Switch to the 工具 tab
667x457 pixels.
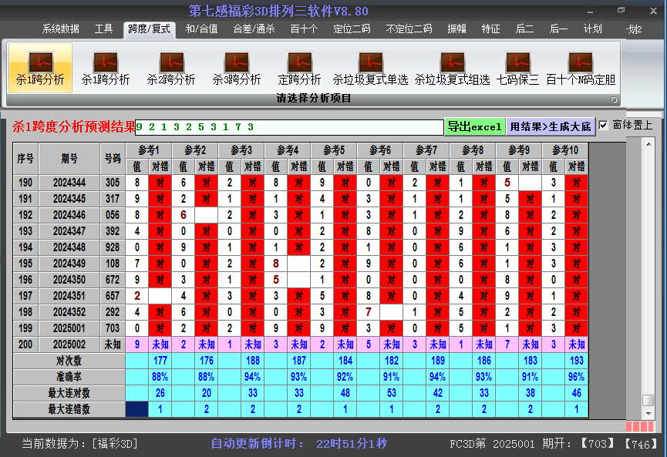coord(103,29)
